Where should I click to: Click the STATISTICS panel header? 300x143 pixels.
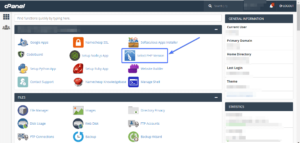click(x=259, y=107)
